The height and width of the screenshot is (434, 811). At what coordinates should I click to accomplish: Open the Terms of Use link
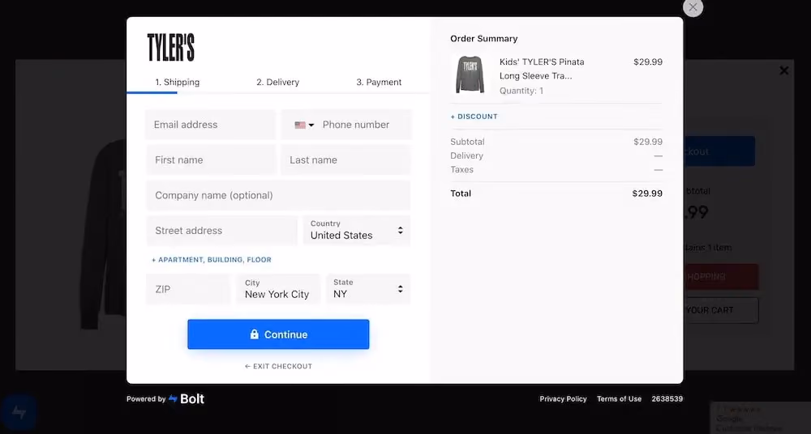(619, 399)
